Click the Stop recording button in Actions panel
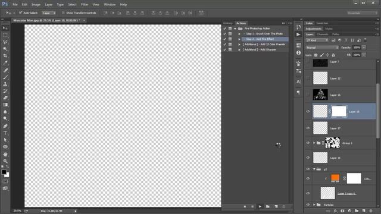The image size is (381, 214). [x=245, y=206]
